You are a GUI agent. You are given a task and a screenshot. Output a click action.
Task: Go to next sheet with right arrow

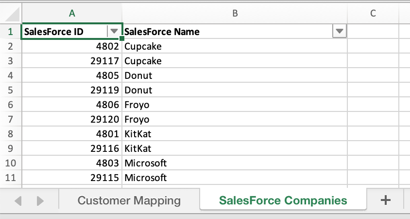click(40, 201)
